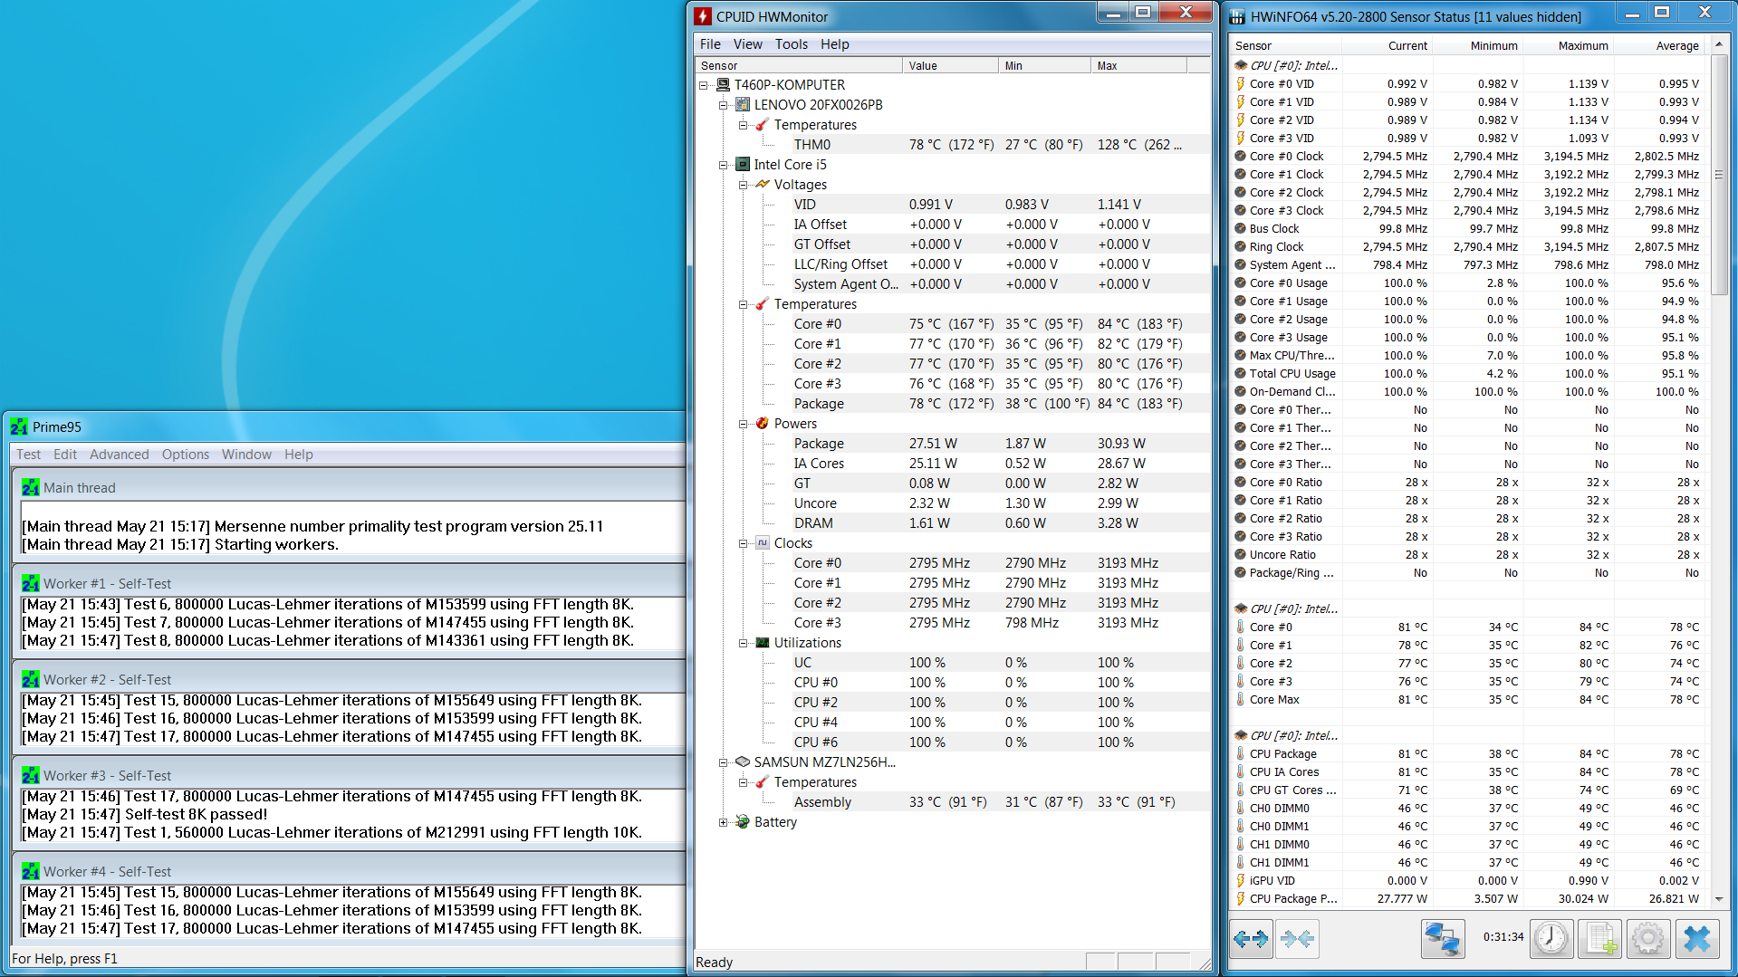Click HWiNFO logging spreadsheet-plus button
Screen dimensions: 1738x977
(1600, 939)
